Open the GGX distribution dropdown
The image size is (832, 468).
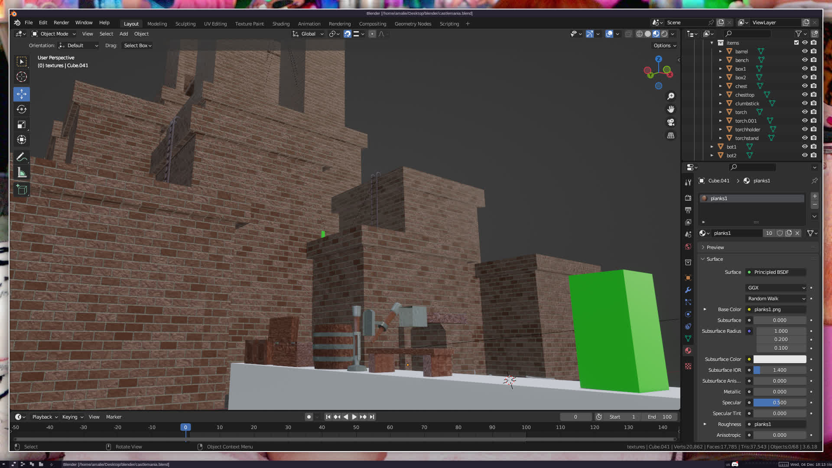click(776, 288)
